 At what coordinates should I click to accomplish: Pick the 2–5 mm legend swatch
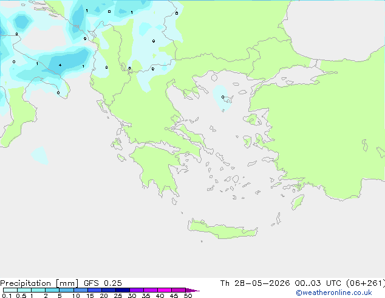[52, 290]
